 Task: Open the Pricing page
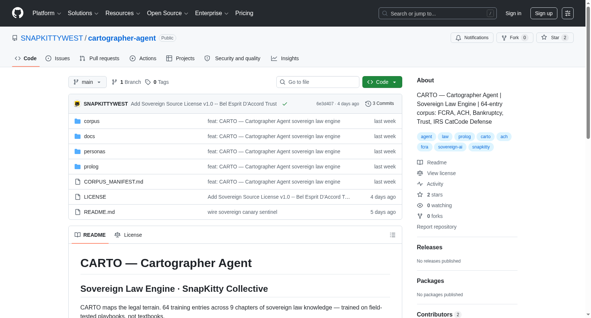tap(244, 13)
